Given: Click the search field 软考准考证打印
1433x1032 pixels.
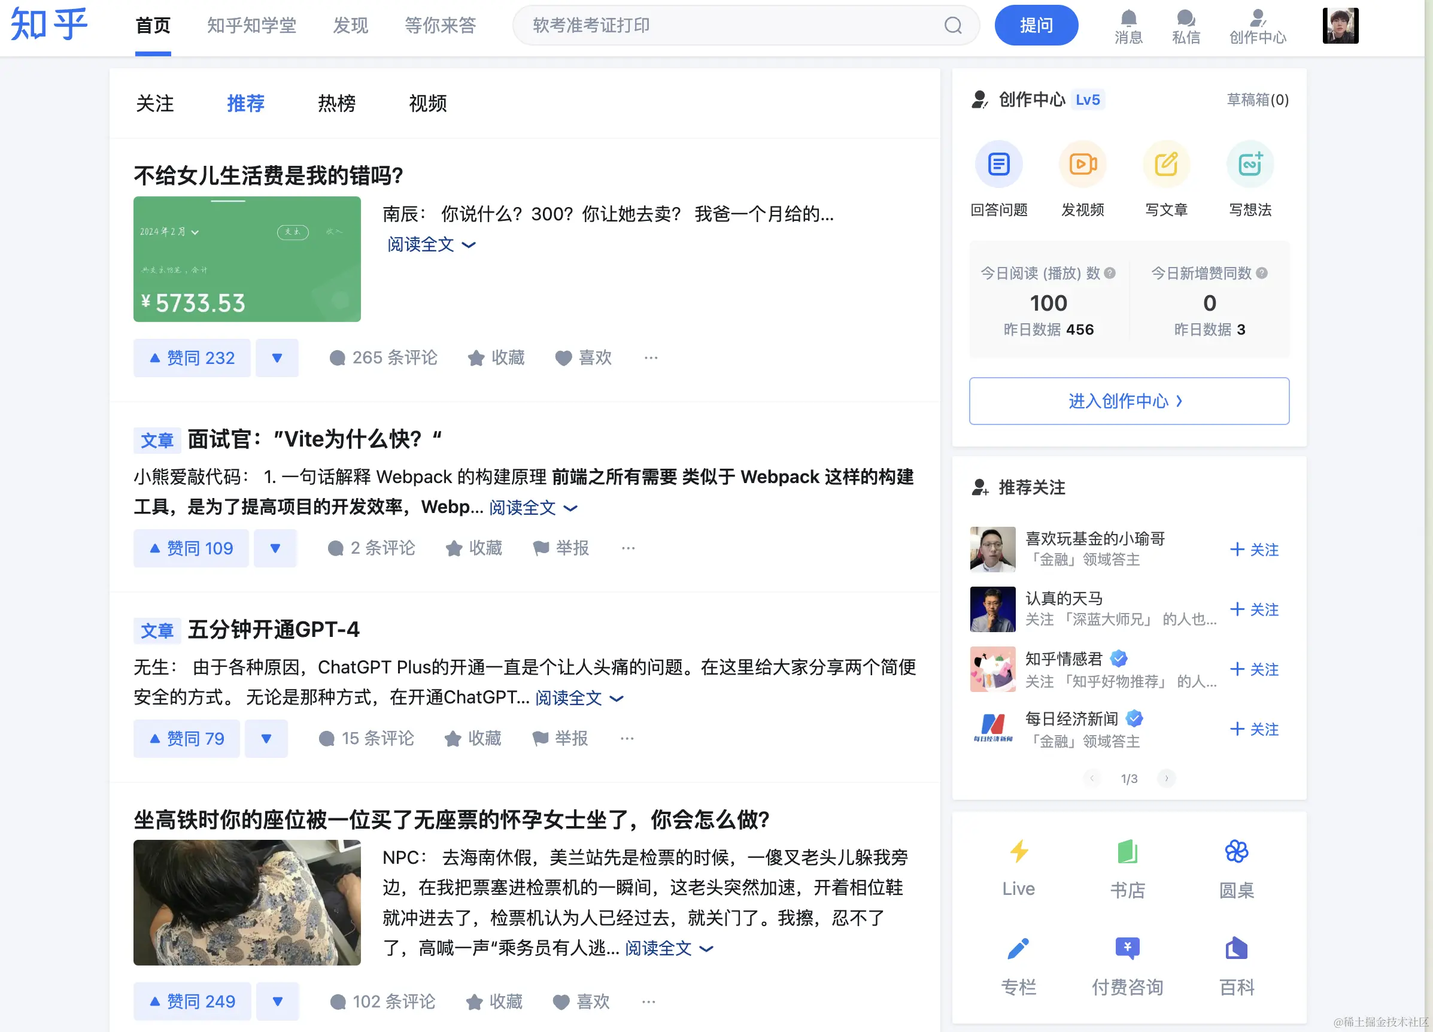Looking at the screenshot, I should tap(746, 25).
